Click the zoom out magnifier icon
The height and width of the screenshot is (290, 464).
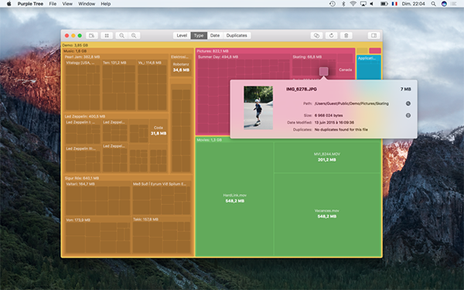121,36
